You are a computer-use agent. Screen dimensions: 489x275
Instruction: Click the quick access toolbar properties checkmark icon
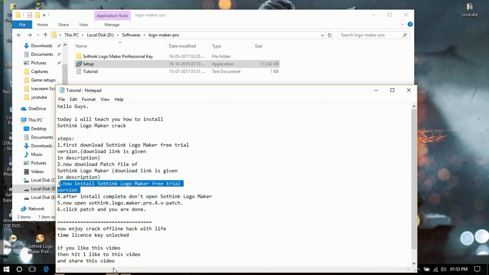pos(30,15)
